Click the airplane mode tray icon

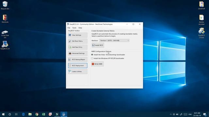[174, 114]
